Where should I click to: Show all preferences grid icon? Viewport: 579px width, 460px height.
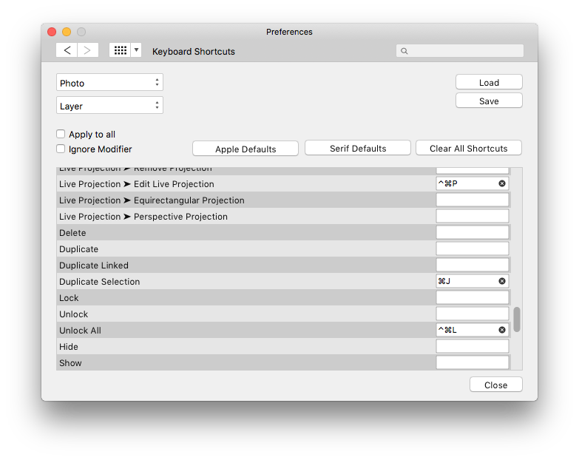120,50
